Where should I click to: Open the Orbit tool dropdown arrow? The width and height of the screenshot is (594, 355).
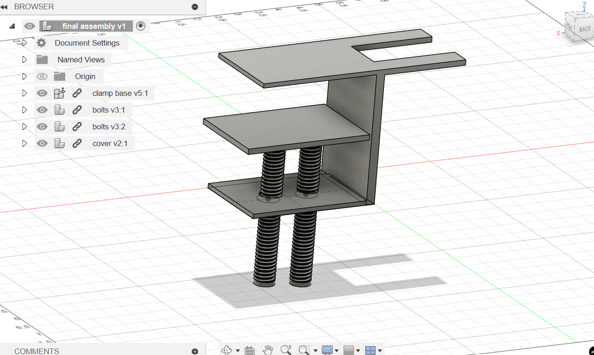pos(238,351)
